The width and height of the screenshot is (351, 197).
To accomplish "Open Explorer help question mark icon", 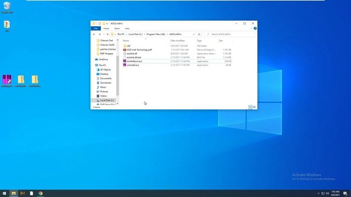I will coord(255,28).
